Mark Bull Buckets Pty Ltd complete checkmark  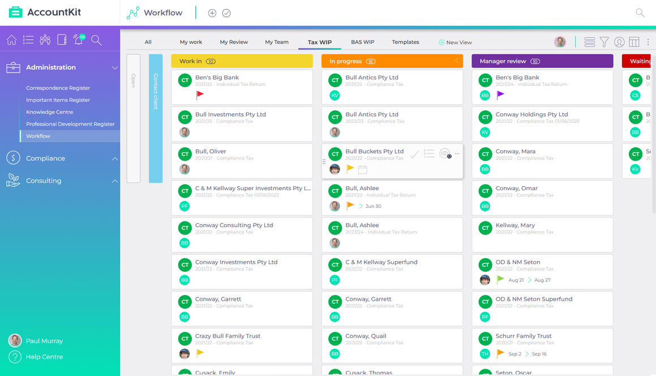[x=414, y=155]
